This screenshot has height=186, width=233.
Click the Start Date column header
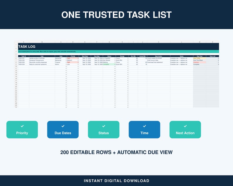click(85, 56)
